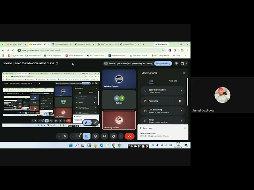Switch to the Tools tab
Viewport: 254px width, 190px height.
(151, 81)
